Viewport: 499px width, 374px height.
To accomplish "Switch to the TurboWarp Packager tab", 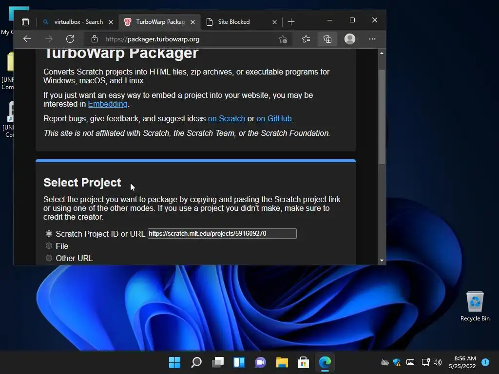I will pyautogui.click(x=160, y=22).
